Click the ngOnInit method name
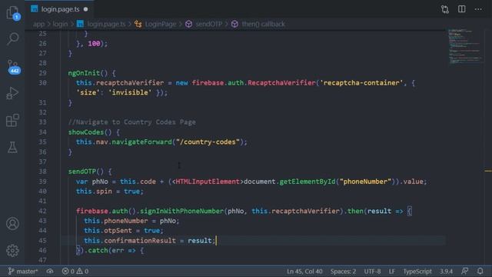 84,73
